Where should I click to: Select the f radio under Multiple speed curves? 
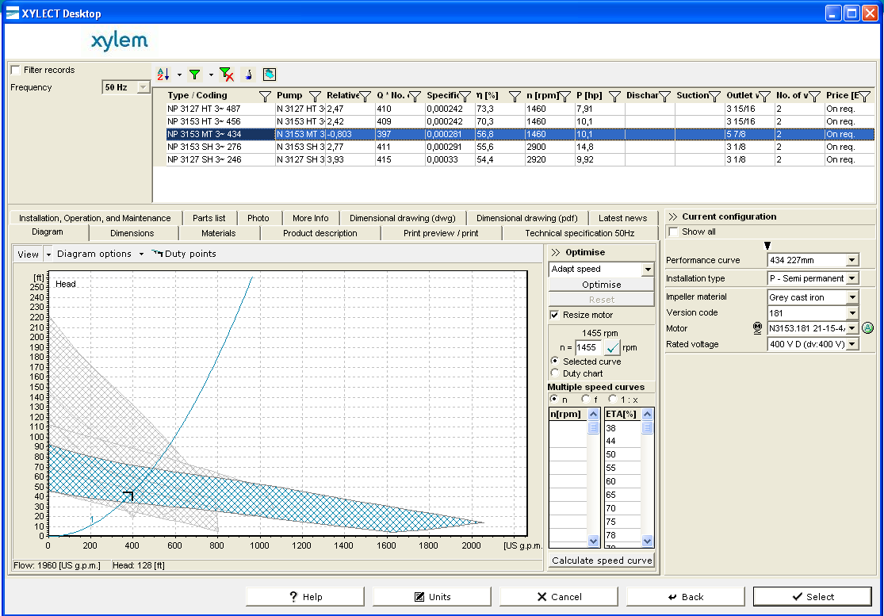[x=586, y=399]
